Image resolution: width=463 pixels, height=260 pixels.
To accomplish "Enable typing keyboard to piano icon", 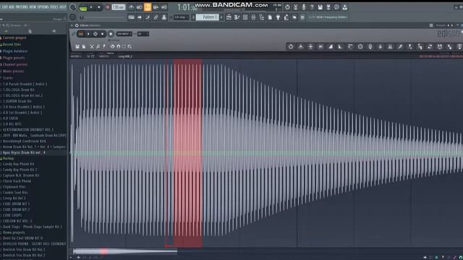I will [x=132, y=17].
